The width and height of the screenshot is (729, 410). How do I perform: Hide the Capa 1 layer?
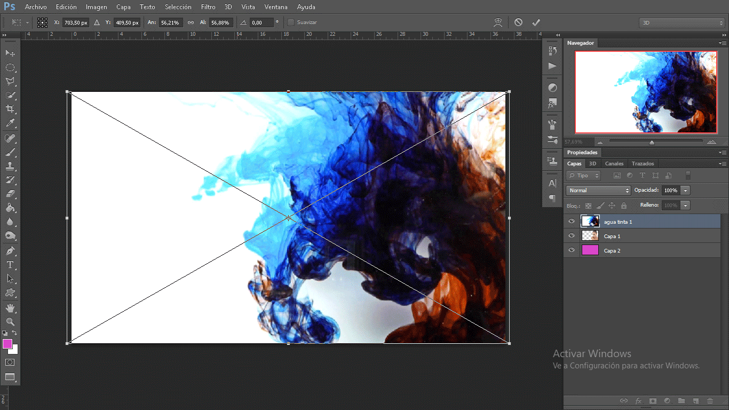572,236
